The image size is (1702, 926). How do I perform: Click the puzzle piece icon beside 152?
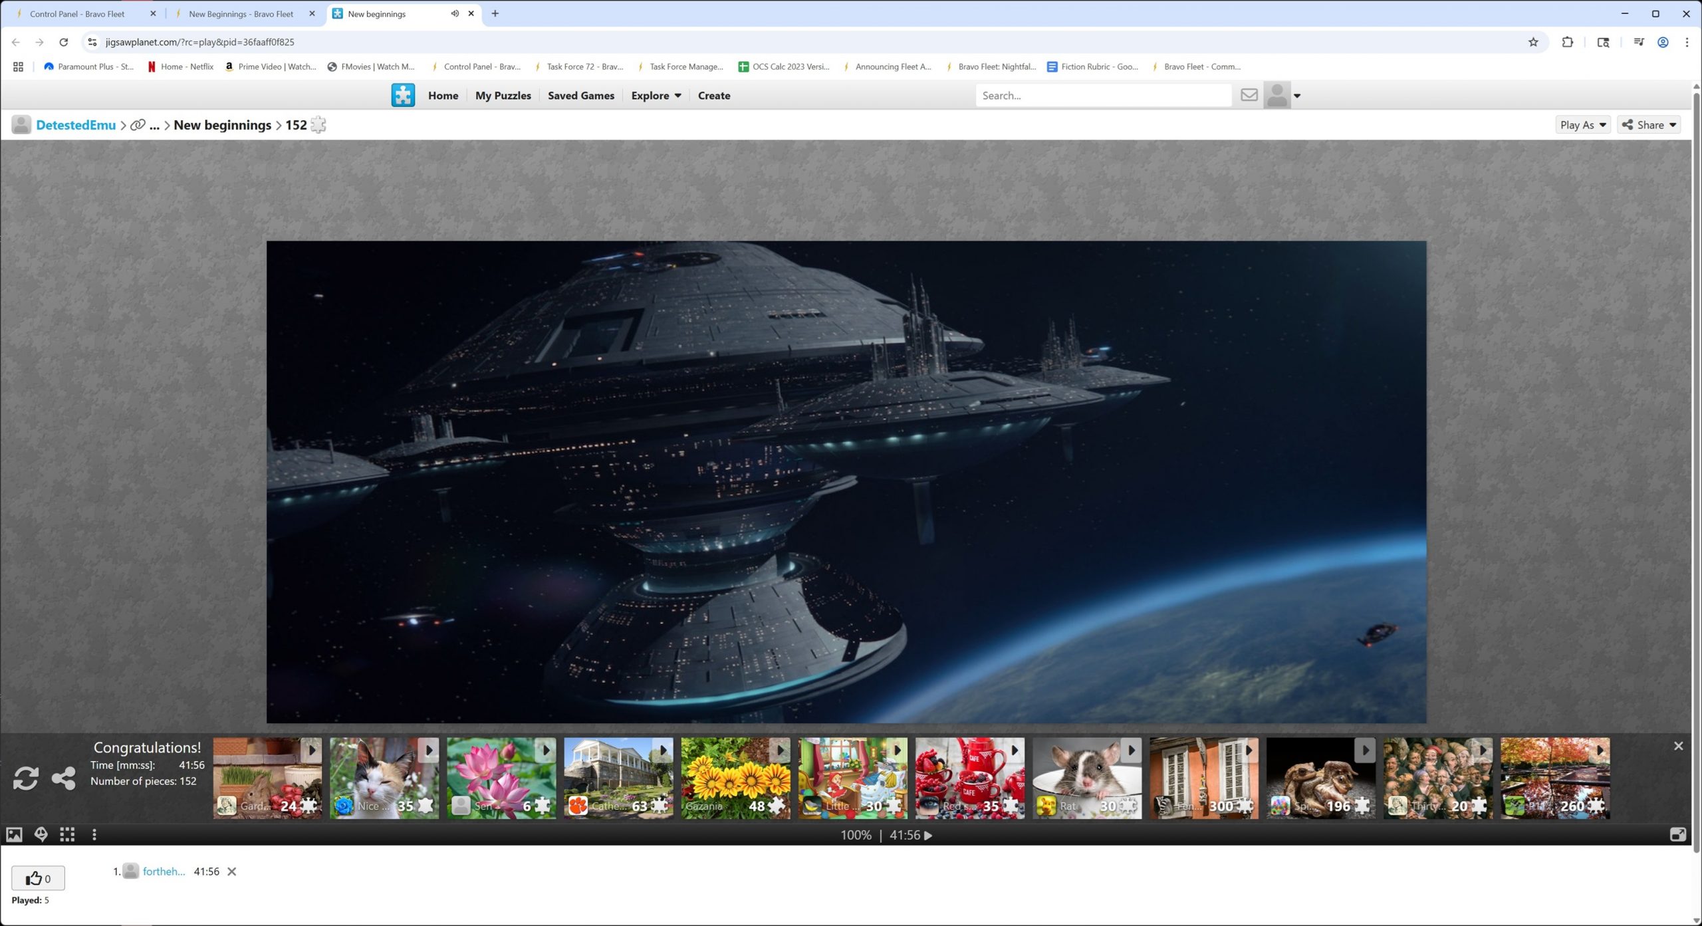click(x=318, y=124)
